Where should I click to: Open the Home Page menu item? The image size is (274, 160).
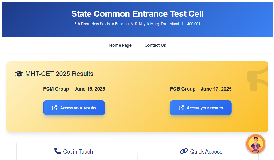pyautogui.click(x=120, y=45)
